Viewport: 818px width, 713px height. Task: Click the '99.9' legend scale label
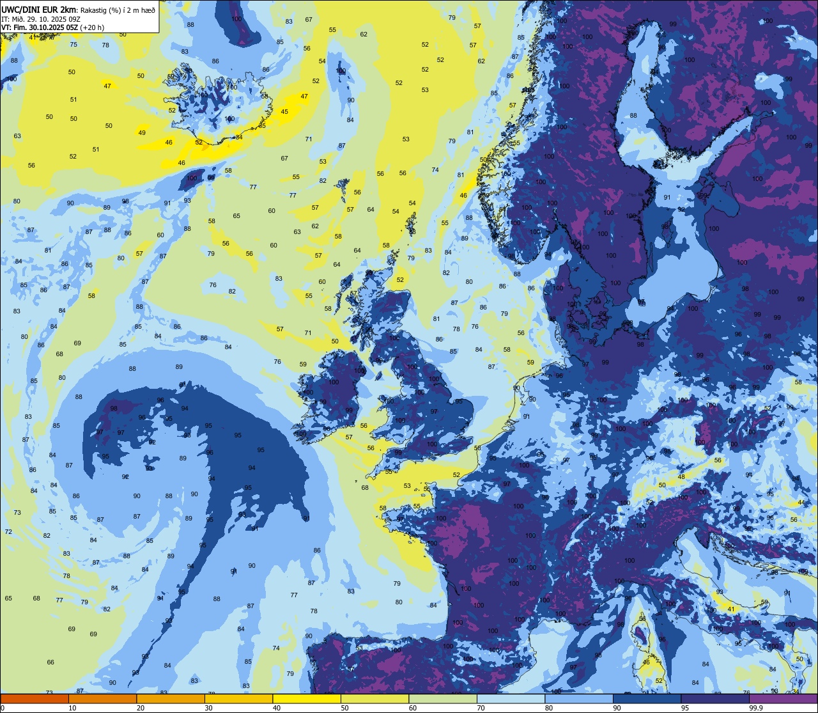click(x=756, y=708)
